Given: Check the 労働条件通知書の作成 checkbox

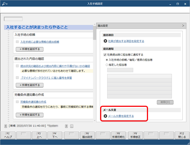Looking at the screenshot, I should 17,102.
